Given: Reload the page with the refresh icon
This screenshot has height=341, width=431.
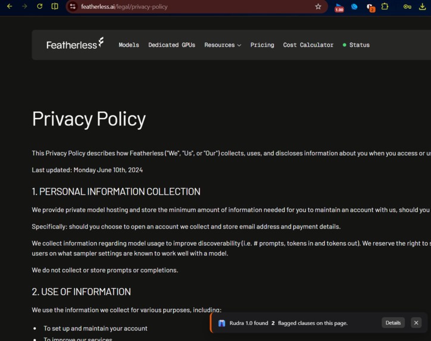Looking at the screenshot, I should [x=39, y=7].
